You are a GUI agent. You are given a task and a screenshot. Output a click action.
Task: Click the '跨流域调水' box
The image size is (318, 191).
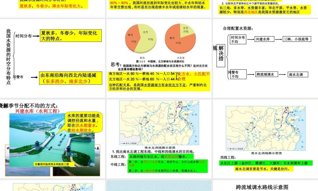click(x=267, y=74)
